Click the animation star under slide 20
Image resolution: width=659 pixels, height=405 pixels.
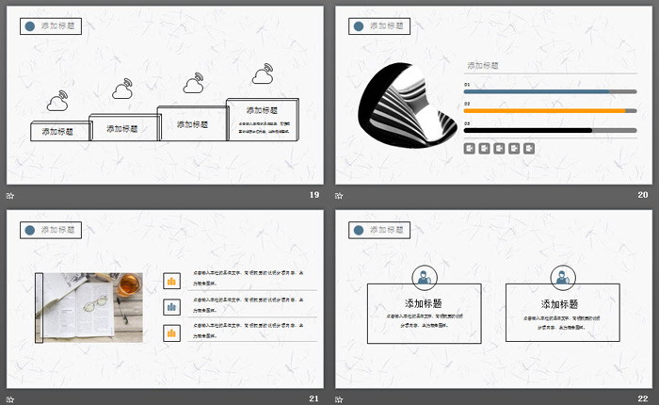pos(339,195)
